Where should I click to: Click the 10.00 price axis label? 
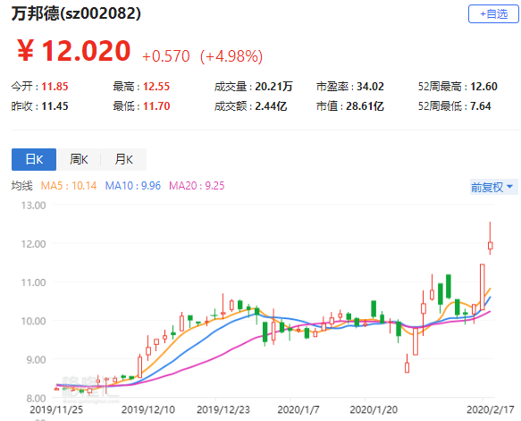34,321
